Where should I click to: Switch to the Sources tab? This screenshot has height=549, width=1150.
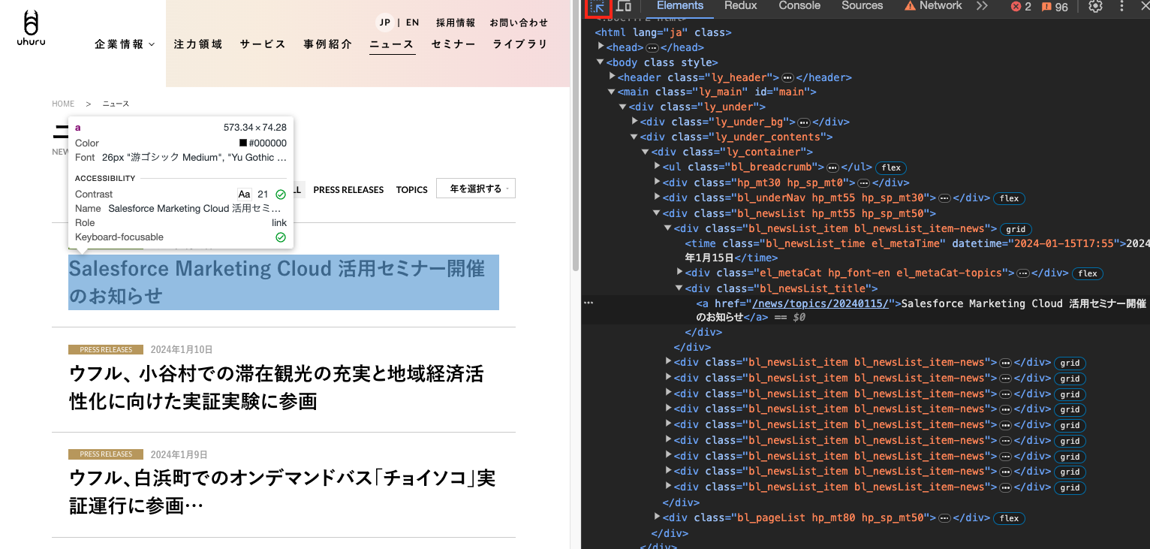tap(862, 6)
